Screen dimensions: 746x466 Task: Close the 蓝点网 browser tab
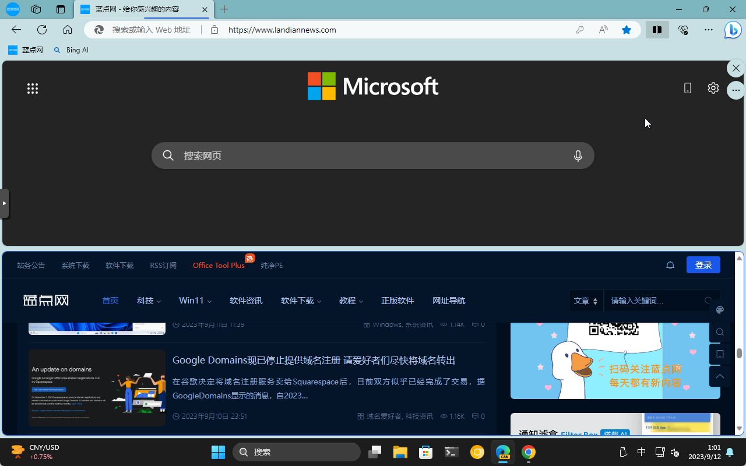(204, 9)
